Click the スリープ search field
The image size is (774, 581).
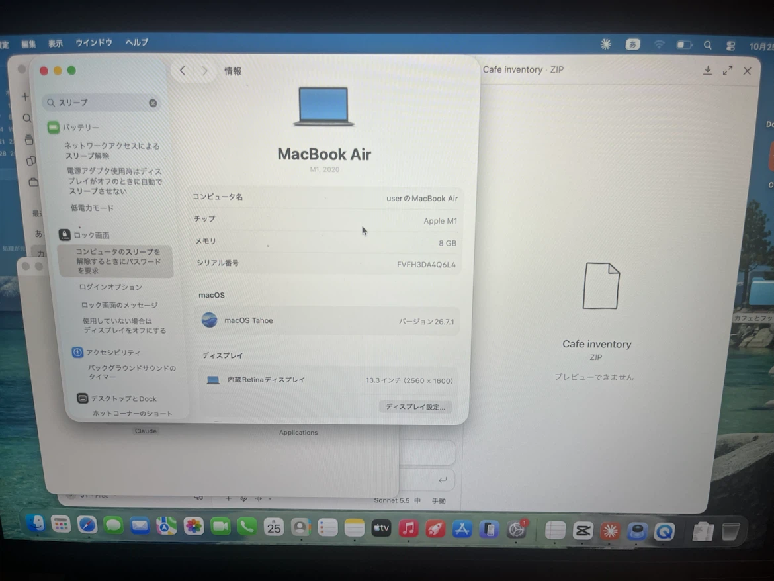point(101,103)
